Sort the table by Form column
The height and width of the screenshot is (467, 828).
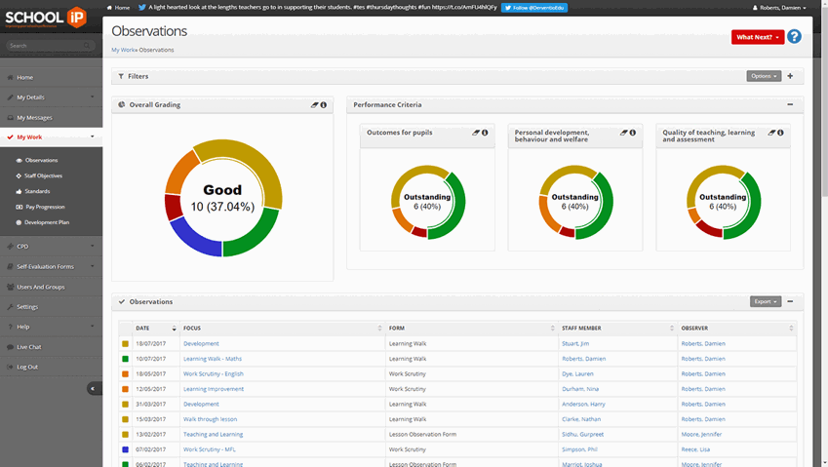(x=472, y=329)
